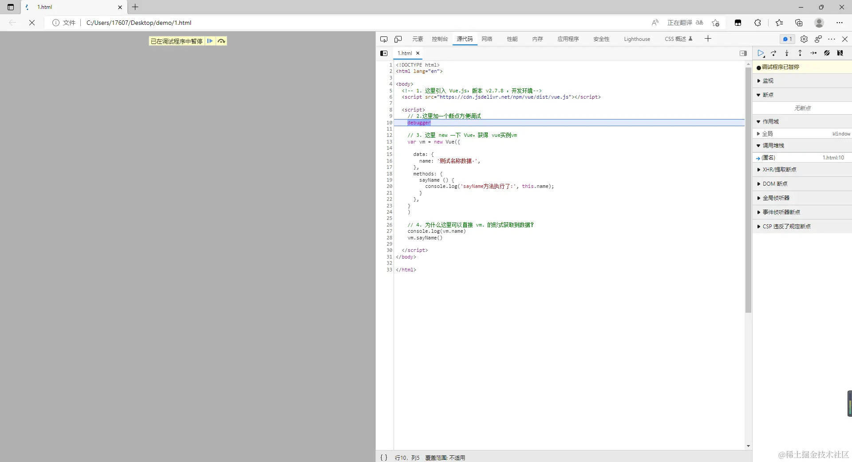Expand the 监视 section
Viewport: 852px width, 462px height.
tap(802, 81)
